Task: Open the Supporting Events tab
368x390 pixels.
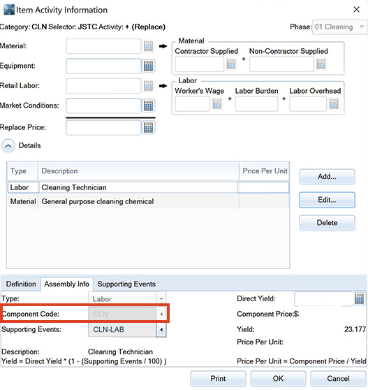Action: (x=126, y=284)
